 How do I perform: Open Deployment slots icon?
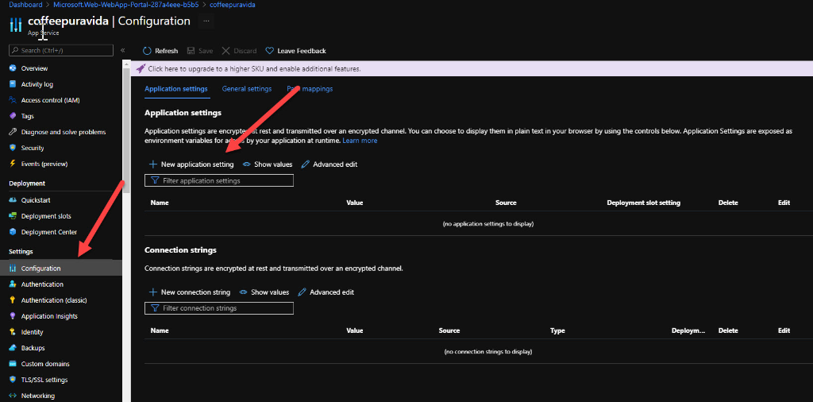click(x=13, y=216)
